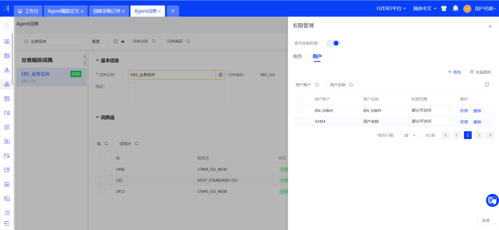Switch to the 角色 tab
The height and width of the screenshot is (230, 499).
coord(298,56)
